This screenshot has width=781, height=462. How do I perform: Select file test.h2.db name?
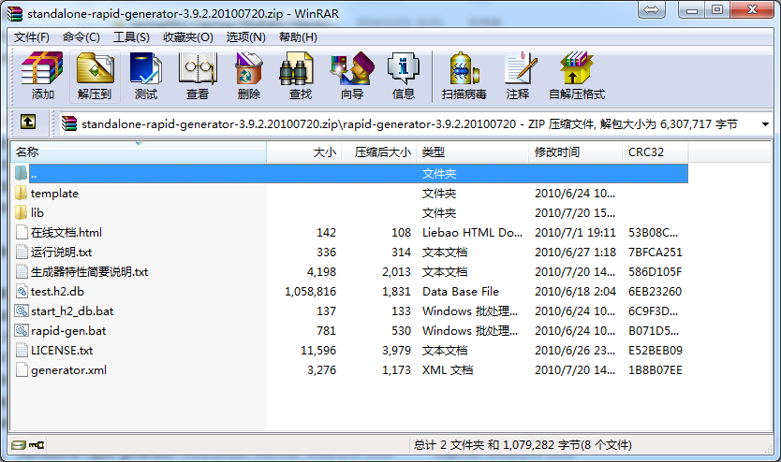point(57,292)
